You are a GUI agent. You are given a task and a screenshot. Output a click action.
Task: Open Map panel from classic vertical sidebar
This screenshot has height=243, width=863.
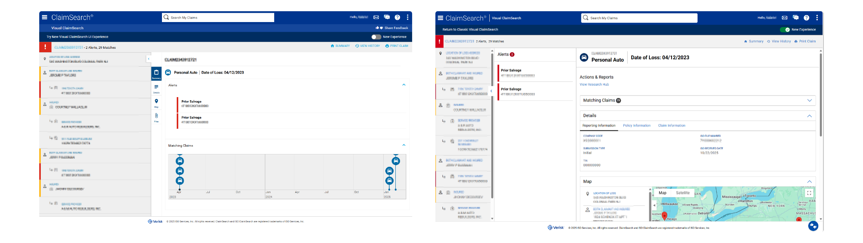tap(156, 103)
